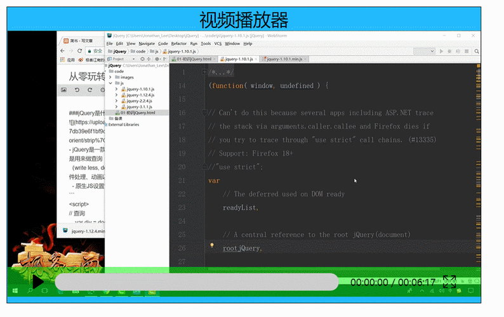The image size is (504, 317).
Task: Select the code folder in project tree
Action: (x=116, y=71)
